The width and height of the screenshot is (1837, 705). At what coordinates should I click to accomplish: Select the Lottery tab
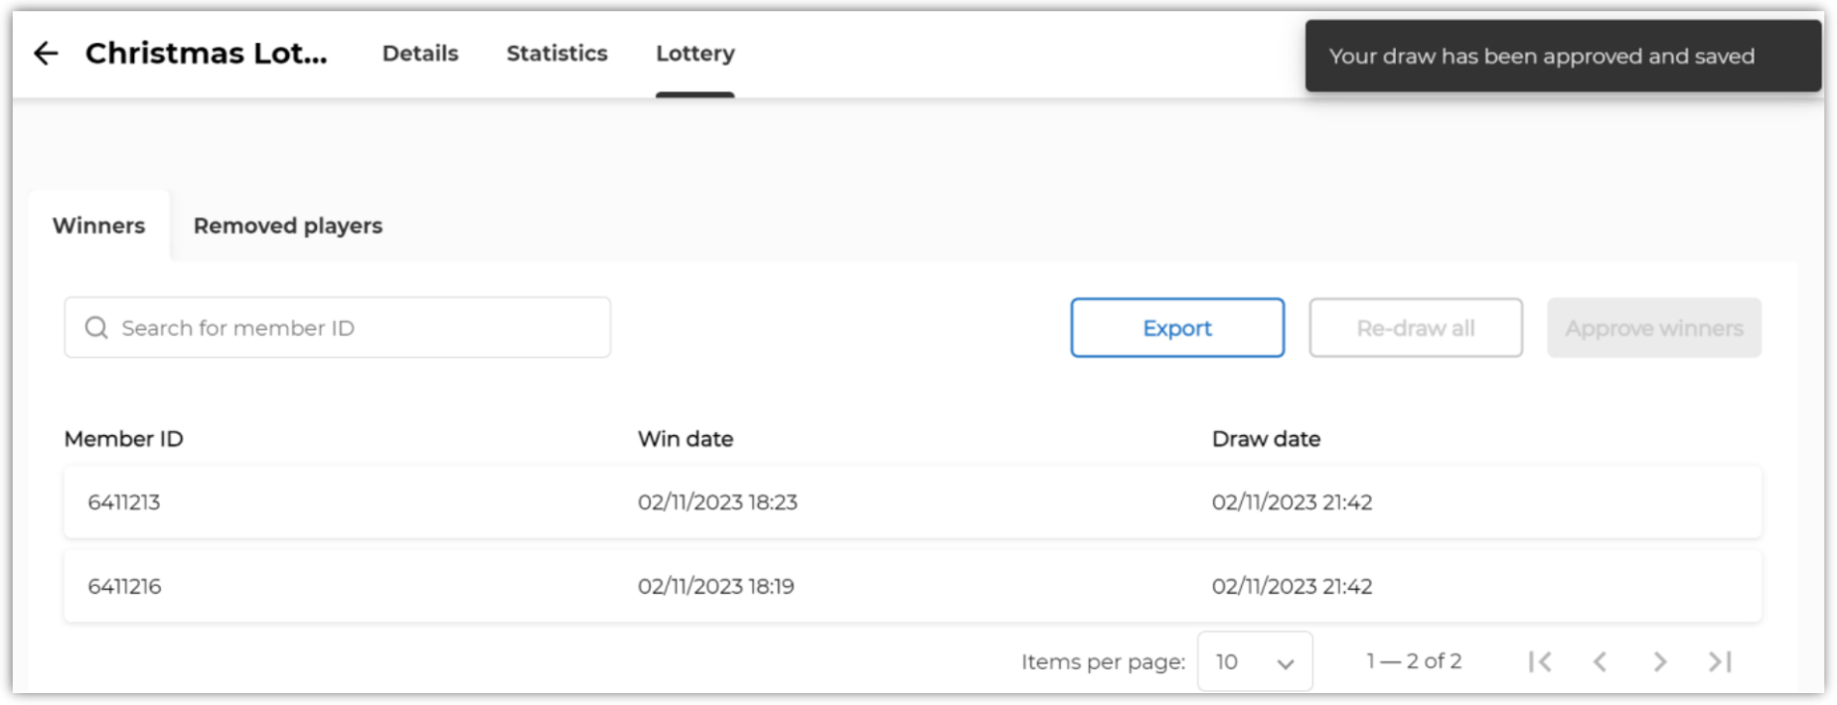tap(694, 54)
